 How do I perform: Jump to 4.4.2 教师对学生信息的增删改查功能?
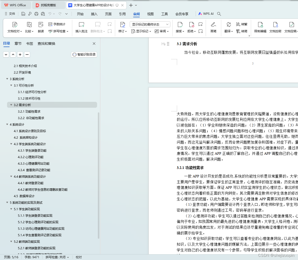tap(43, 189)
